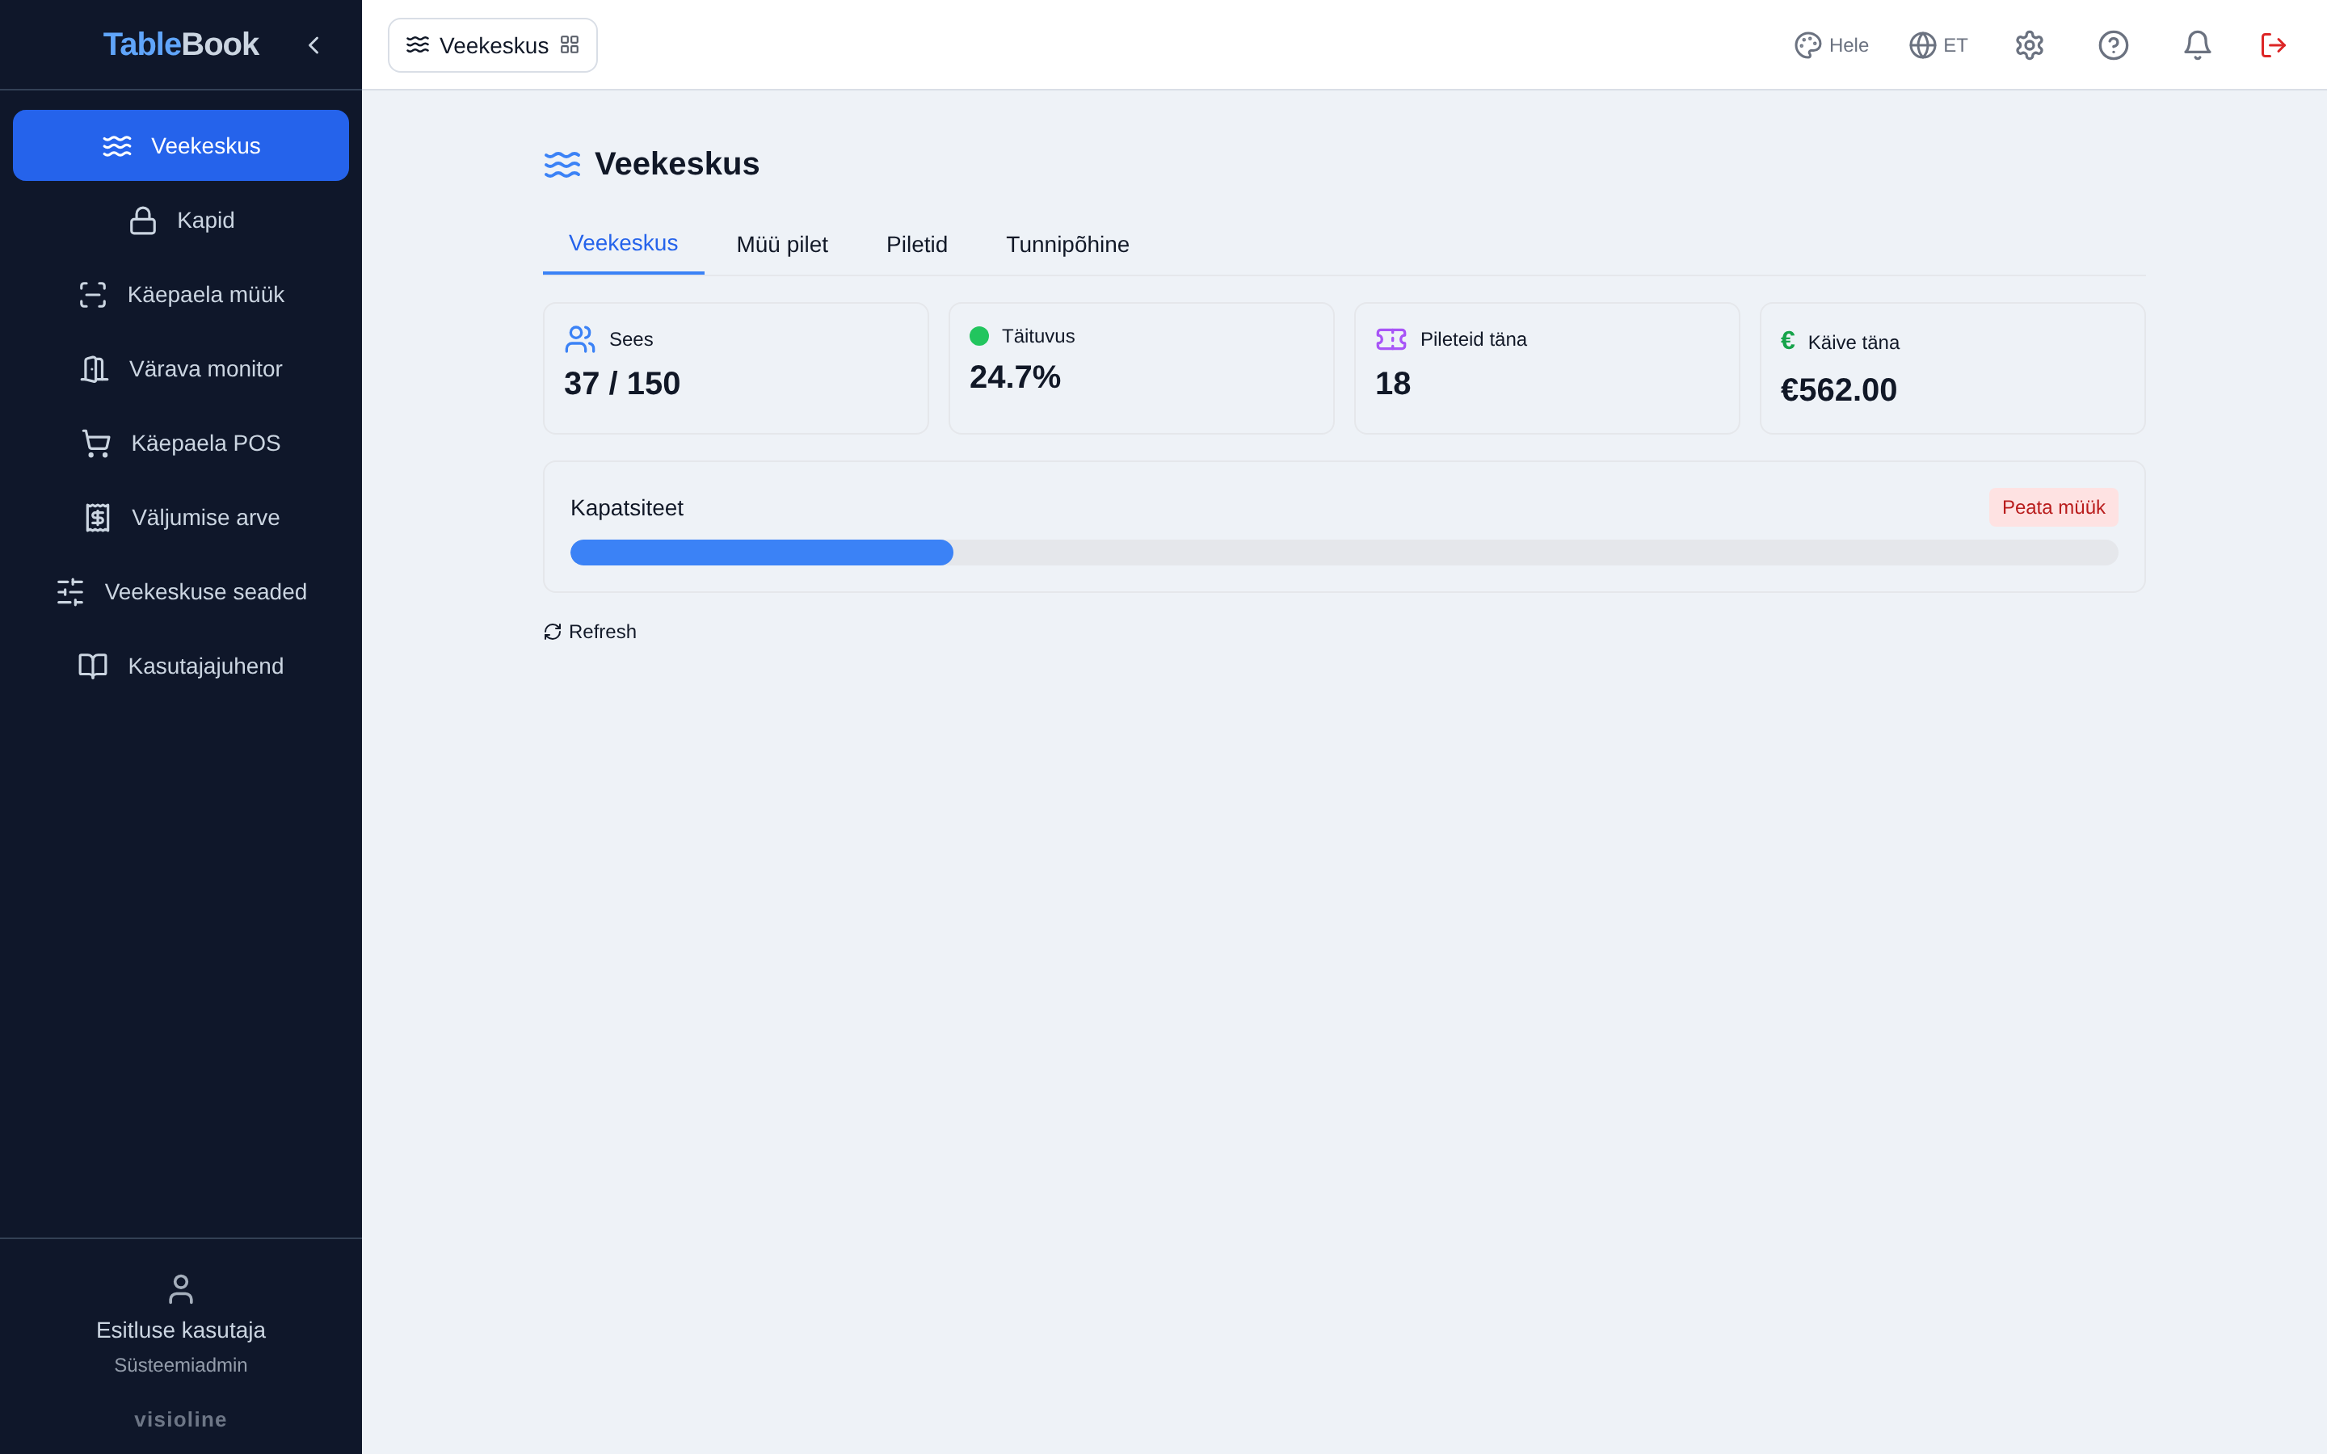Click the €562.00 revenue value
2327x1454 pixels.
pyautogui.click(x=1838, y=389)
